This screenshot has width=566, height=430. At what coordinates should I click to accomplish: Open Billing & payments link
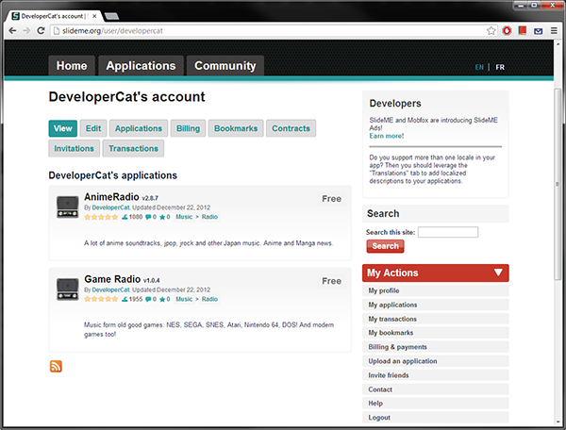click(435, 347)
